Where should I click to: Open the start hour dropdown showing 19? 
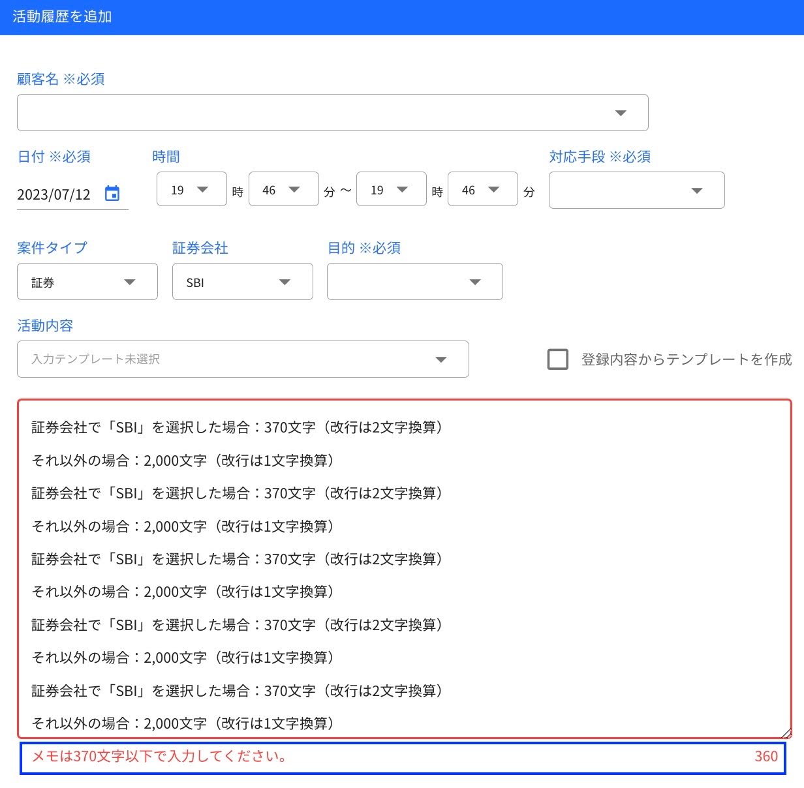coord(192,189)
